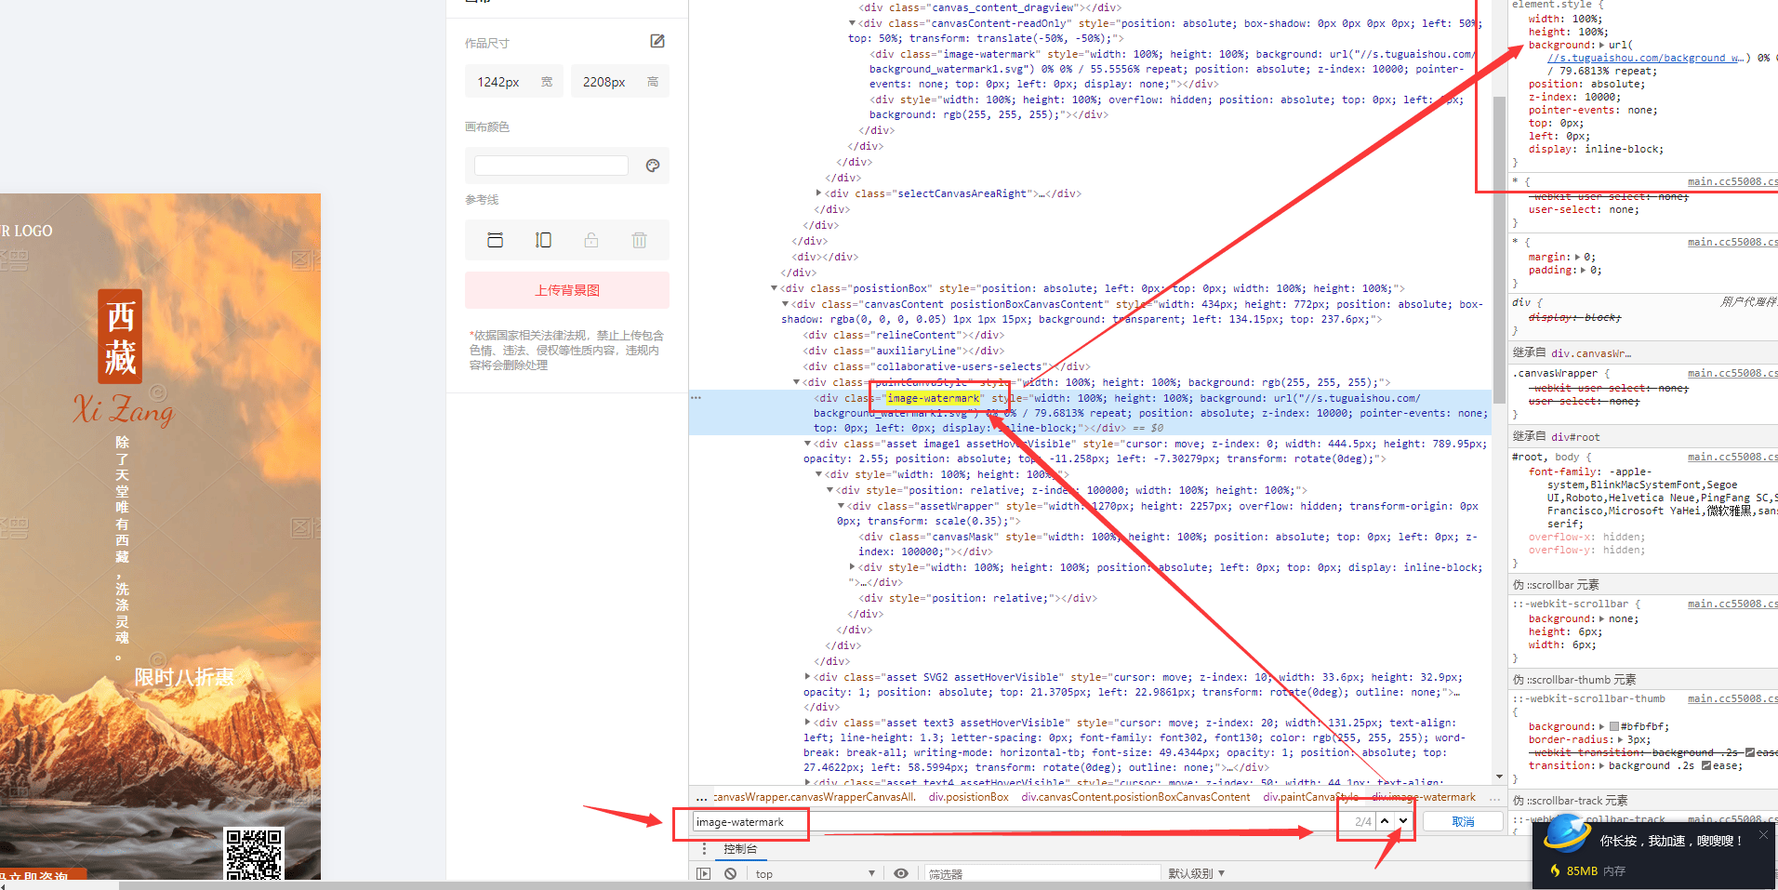Add a horizontal guide line
This screenshot has width=1778, height=890.
point(495,240)
